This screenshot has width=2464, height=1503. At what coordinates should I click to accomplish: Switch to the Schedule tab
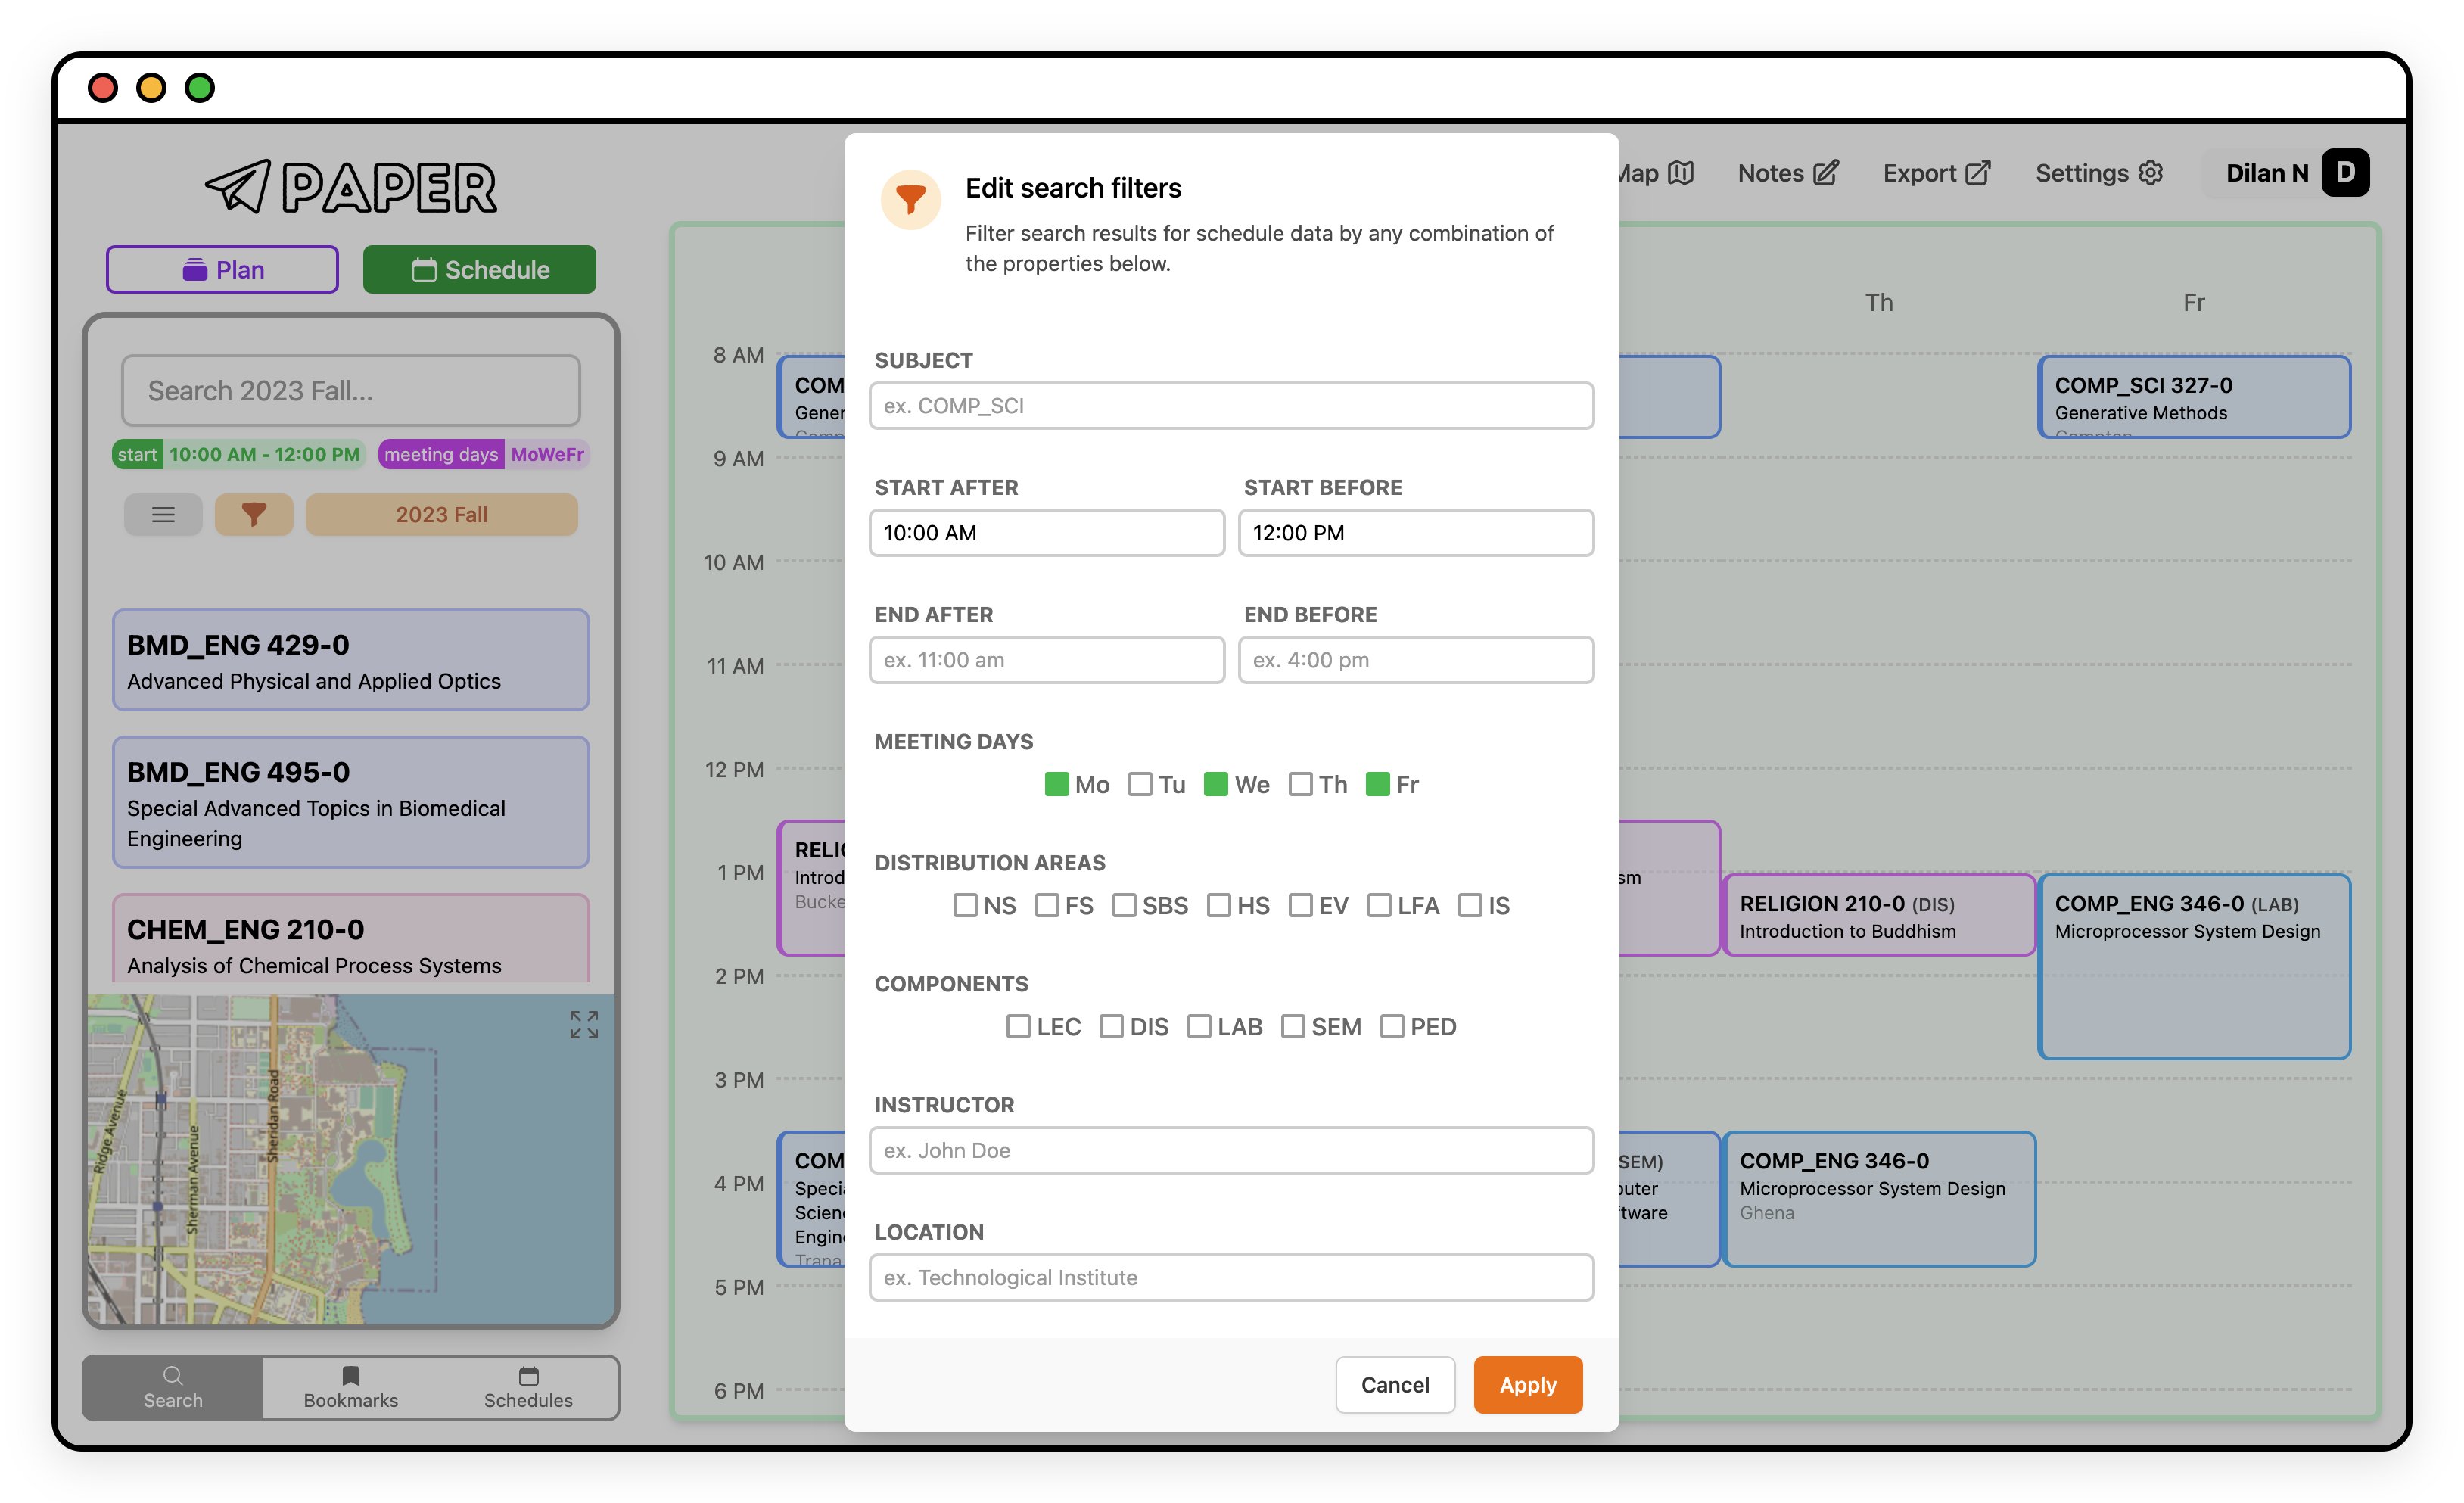(x=479, y=269)
